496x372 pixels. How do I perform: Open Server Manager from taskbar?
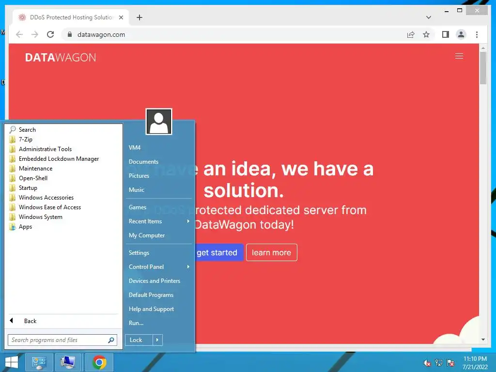coord(39,362)
